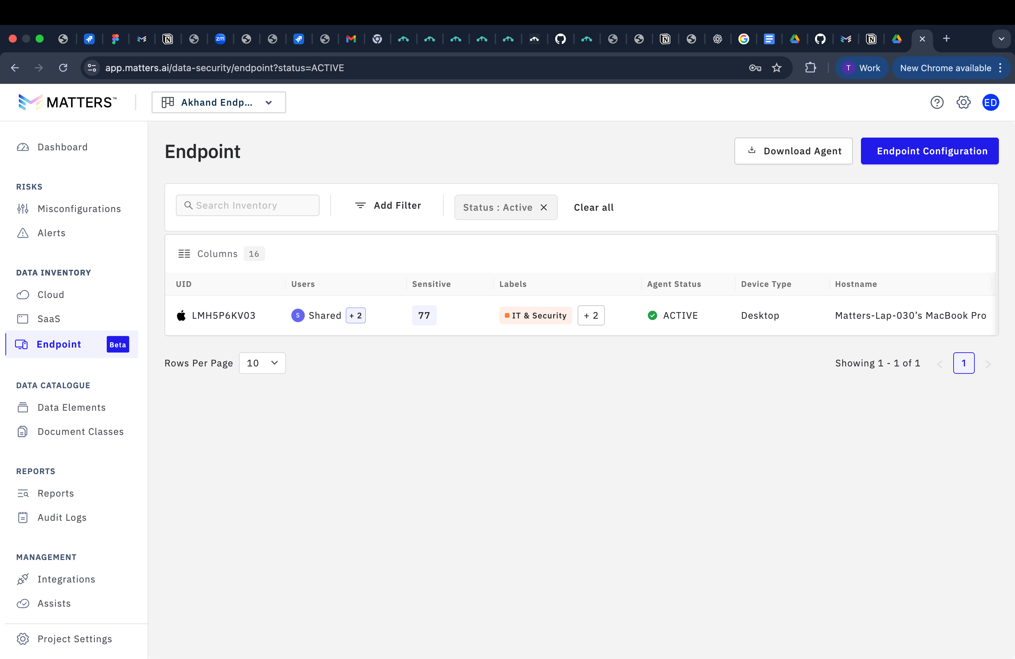Click the Audit Logs clipboard icon

[22, 517]
